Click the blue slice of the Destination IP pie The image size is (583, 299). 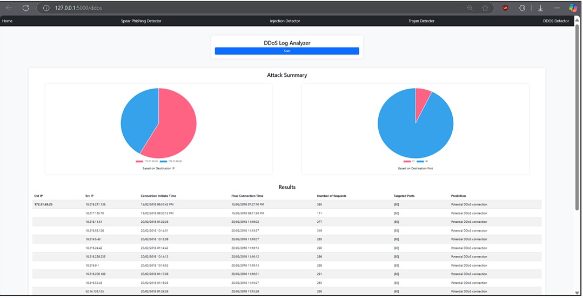tap(138, 119)
